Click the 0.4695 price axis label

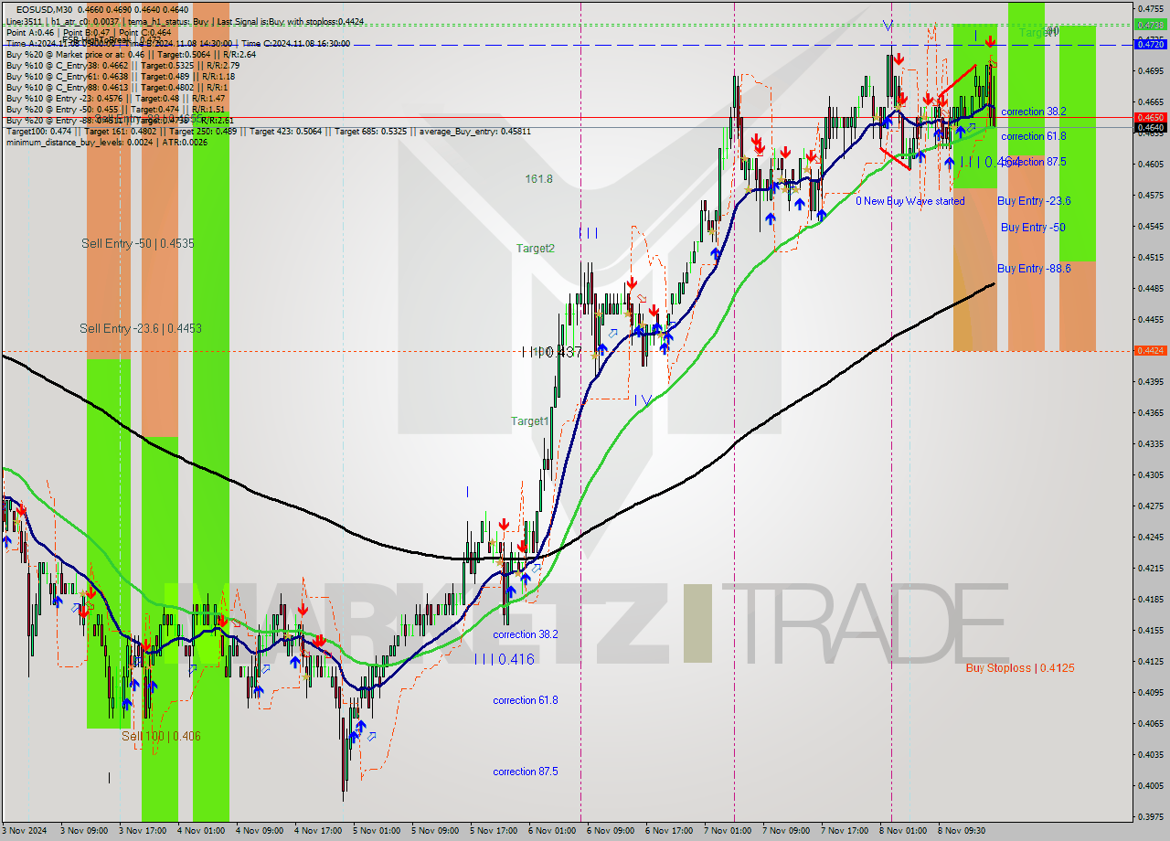tap(1149, 70)
